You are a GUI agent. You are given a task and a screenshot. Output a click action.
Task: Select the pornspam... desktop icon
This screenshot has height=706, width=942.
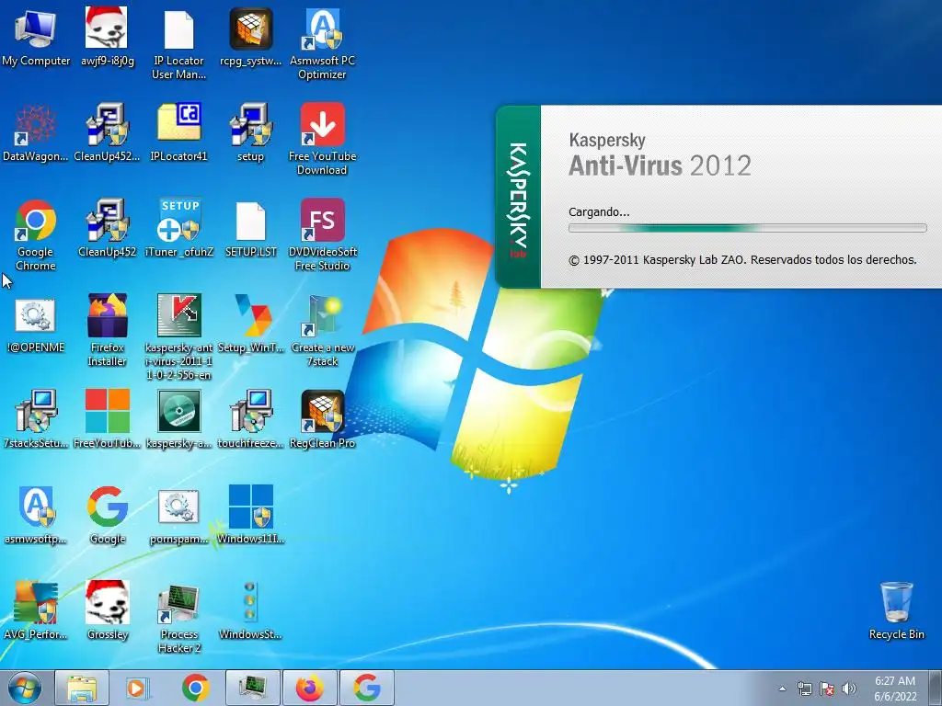[x=178, y=515]
